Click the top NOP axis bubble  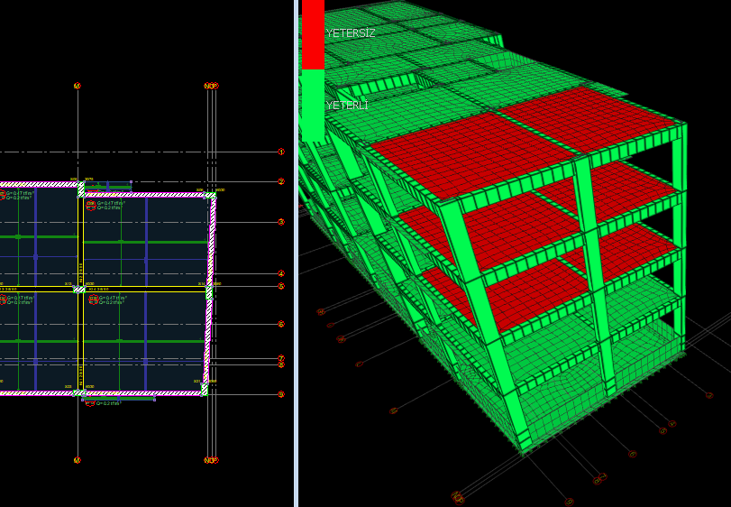pos(211,87)
